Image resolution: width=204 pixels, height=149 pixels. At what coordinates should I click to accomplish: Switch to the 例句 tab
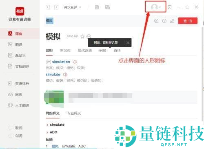tap(102, 51)
